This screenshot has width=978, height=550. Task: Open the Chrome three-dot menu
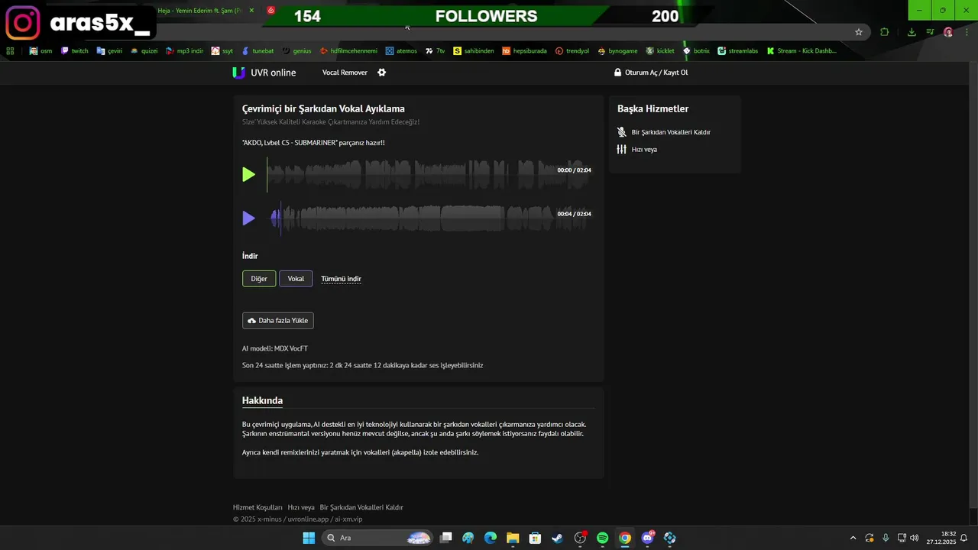967,32
